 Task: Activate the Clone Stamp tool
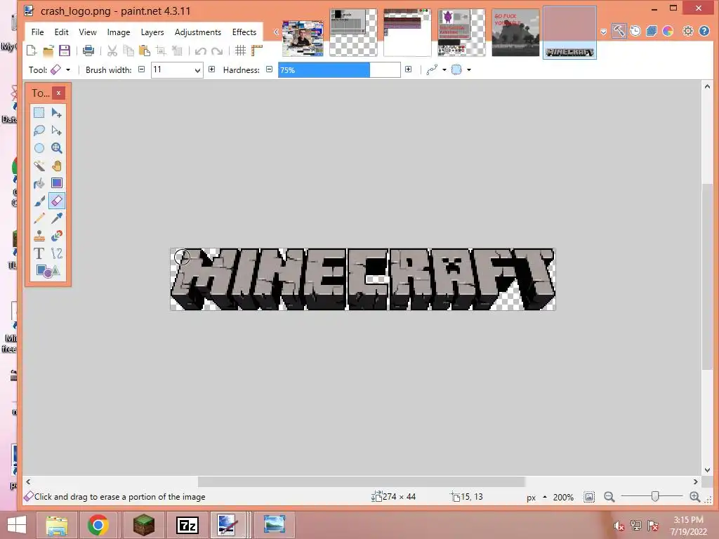click(39, 236)
